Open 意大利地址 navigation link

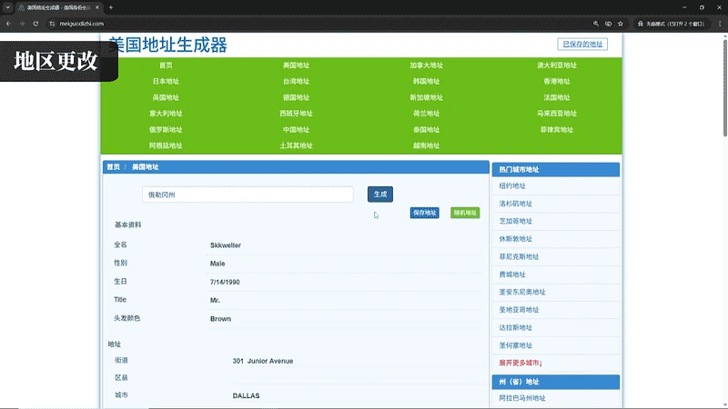pyautogui.click(x=166, y=113)
